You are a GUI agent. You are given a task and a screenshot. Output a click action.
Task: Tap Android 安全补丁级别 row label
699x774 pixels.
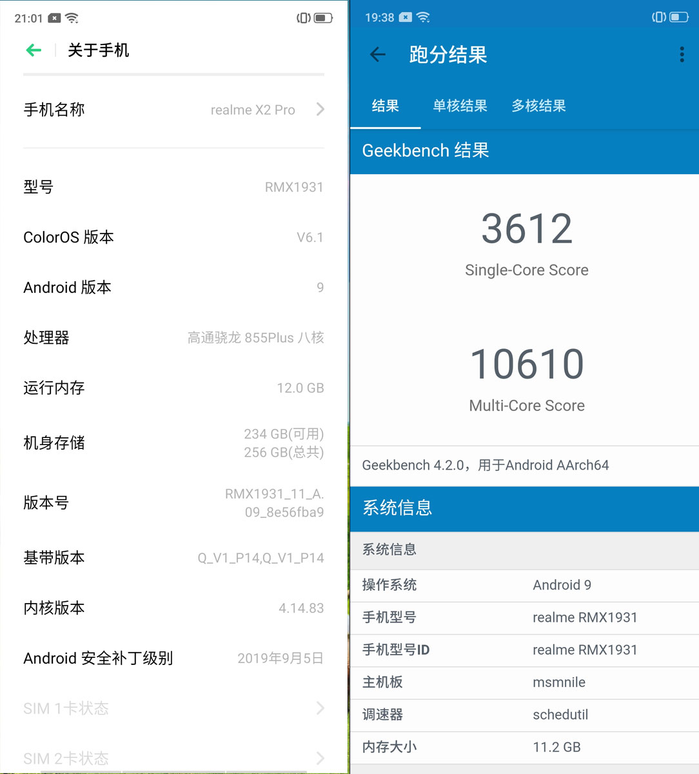(98, 659)
